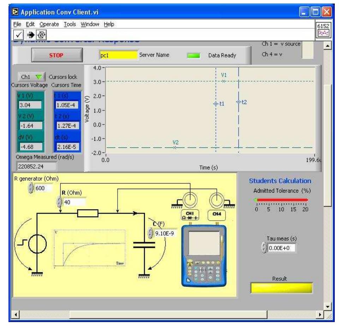Click the Run Continuously toolbar icon
This screenshot has width=339, height=333.
(41, 35)
